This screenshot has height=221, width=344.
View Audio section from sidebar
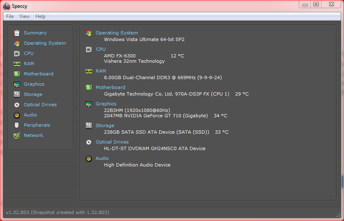pos(30,115)
